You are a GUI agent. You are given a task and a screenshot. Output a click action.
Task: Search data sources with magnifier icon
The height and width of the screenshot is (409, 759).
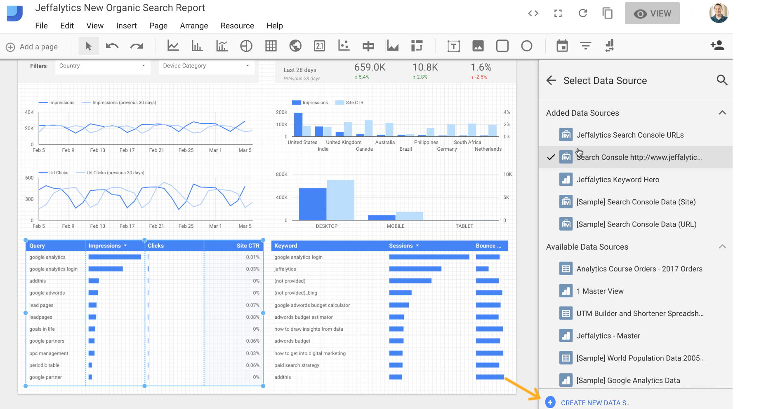(x=722, y=80)
